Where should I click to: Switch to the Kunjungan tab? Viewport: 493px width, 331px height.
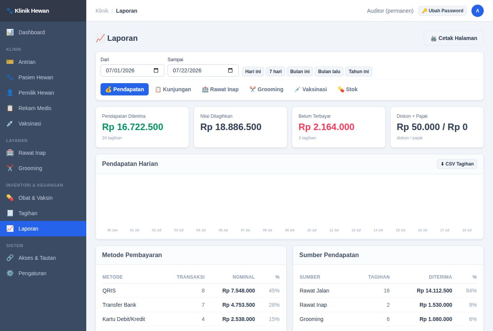point(173,89)
